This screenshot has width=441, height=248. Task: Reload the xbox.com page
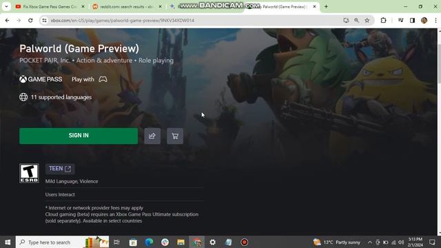coord(30,20)
